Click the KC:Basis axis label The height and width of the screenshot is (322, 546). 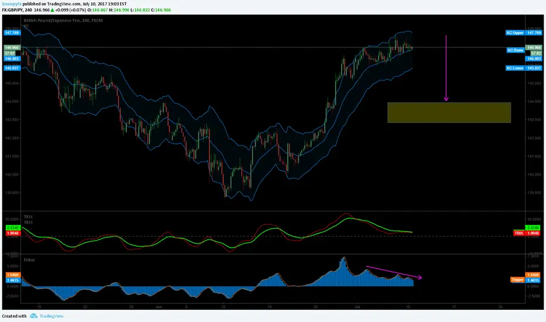point(516,50)
